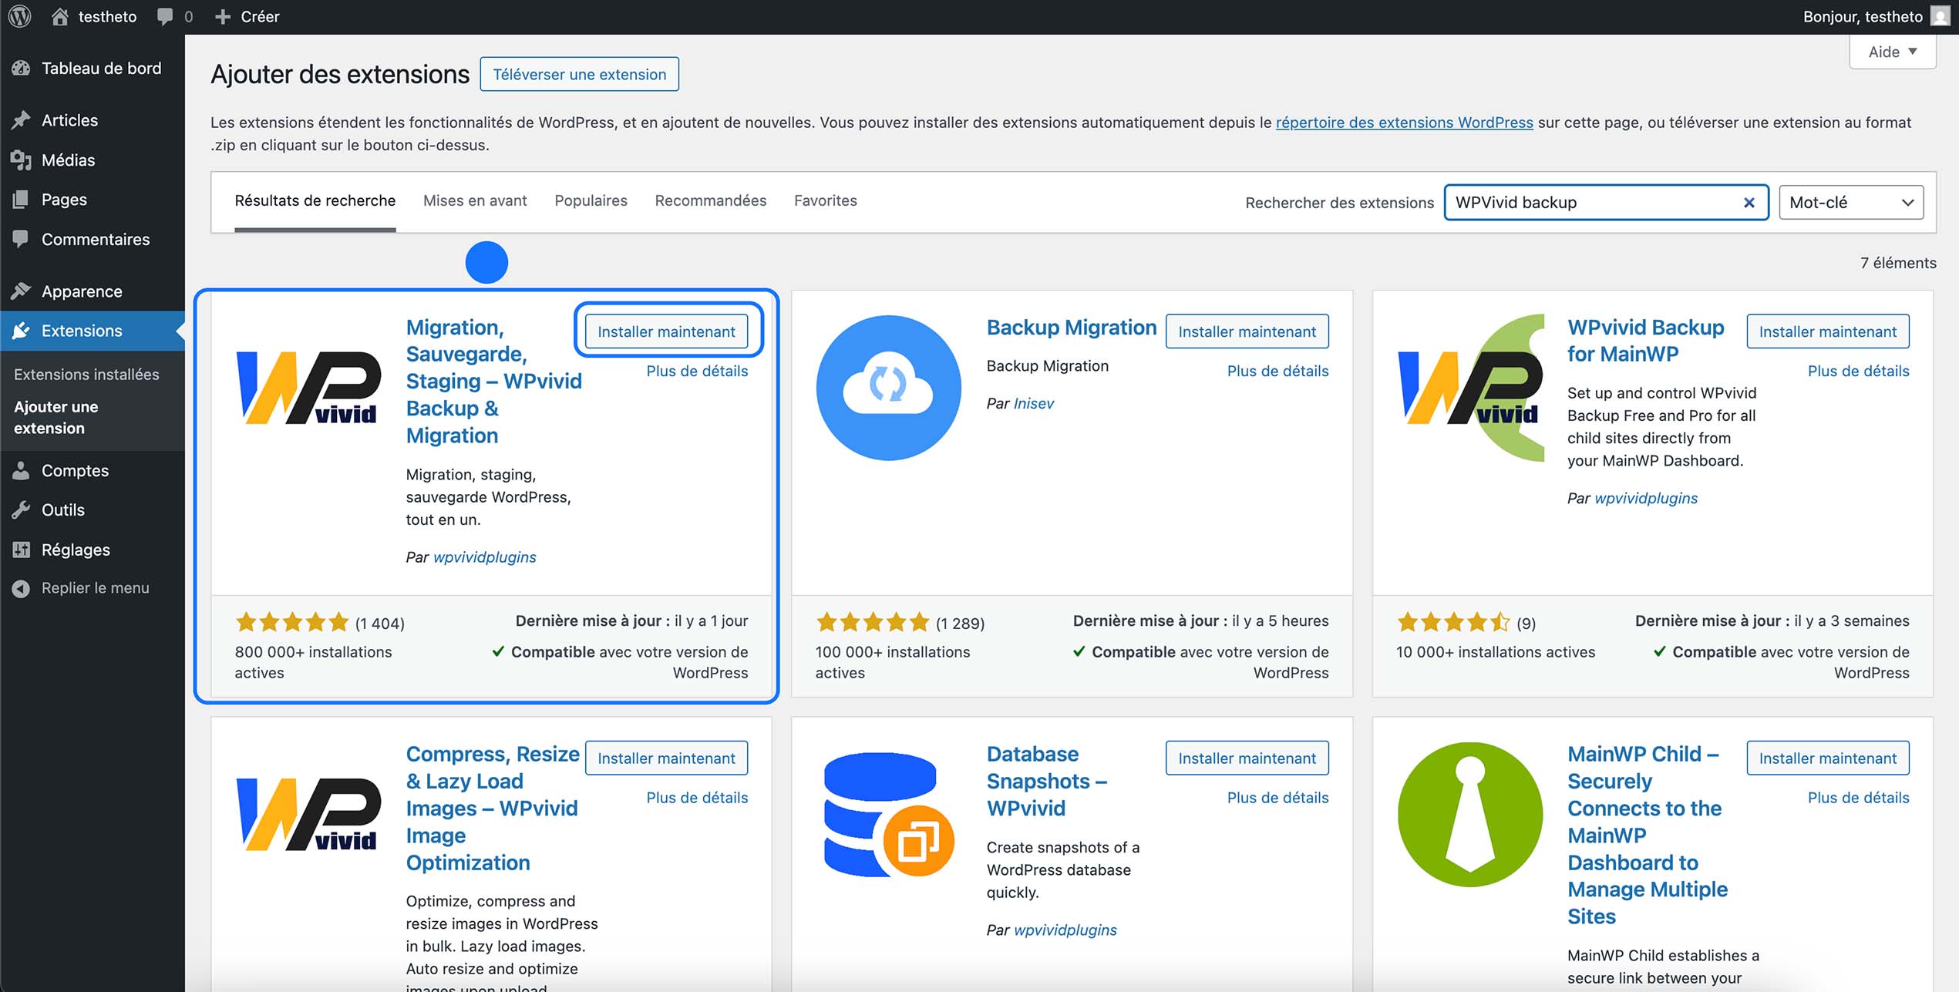Click the Apparence brush icon

pyautogui.click(x=22, y=291)
